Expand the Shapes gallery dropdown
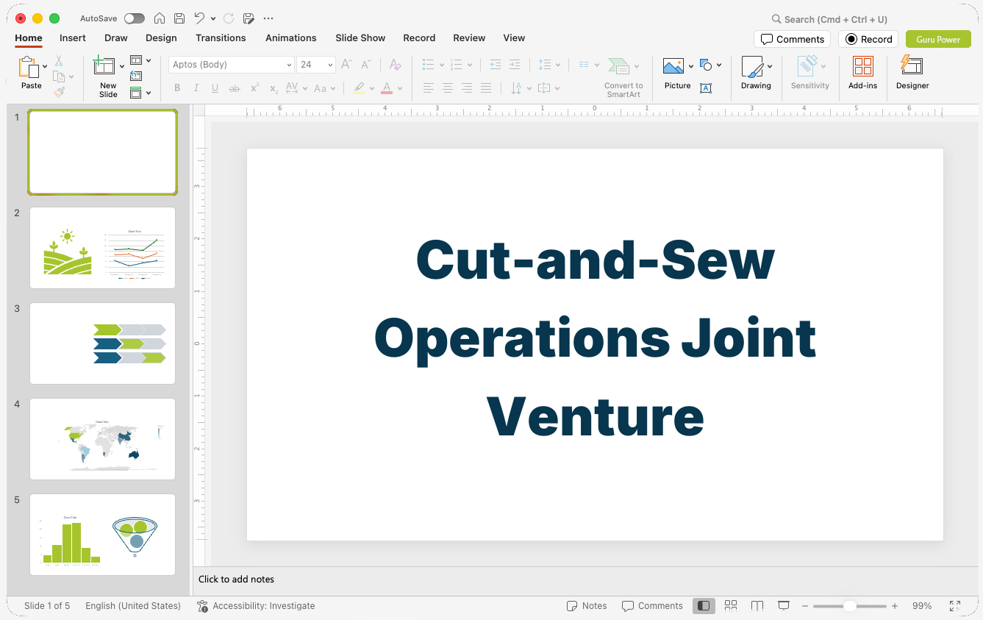Screen dimensions: 983x620 pyautogui.click(x=719, y=65)
